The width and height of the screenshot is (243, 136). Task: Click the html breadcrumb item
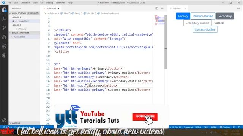(65, 14)
